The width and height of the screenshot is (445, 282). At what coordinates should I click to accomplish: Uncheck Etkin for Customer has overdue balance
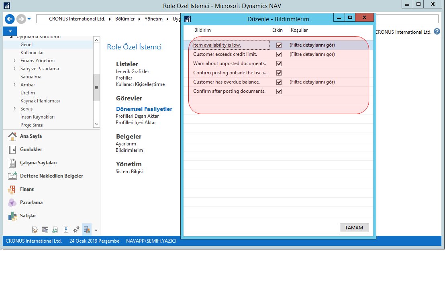point(279,82)
